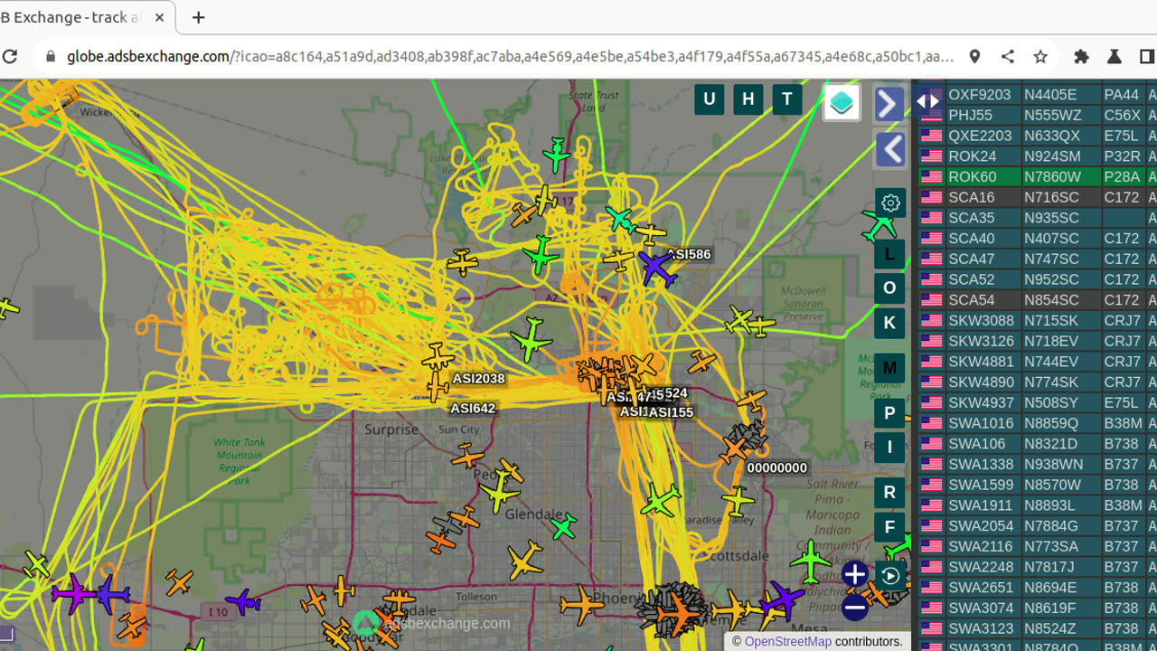Select magenta aircraft at left edge
The image size is (1157, 651).
[72, 594]
